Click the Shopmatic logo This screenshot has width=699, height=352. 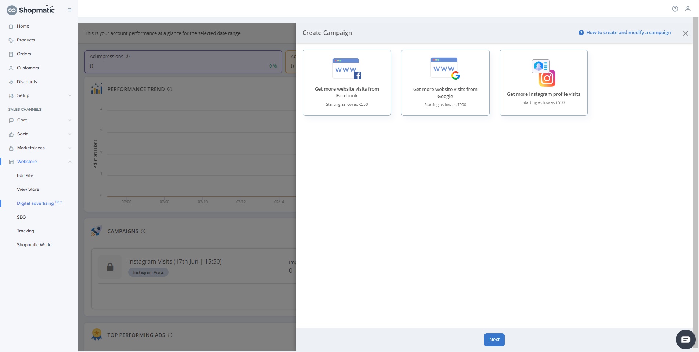coord(31,10)
